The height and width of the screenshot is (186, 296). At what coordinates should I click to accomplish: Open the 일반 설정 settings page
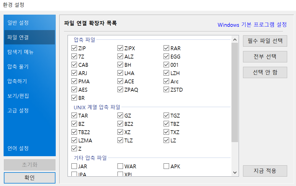(x=30, y=23)
